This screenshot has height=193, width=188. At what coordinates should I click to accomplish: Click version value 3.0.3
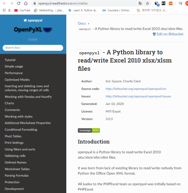point(109,119)
